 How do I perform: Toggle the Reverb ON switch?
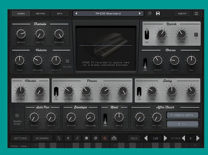pyautogui.click(x=147, y=34)
